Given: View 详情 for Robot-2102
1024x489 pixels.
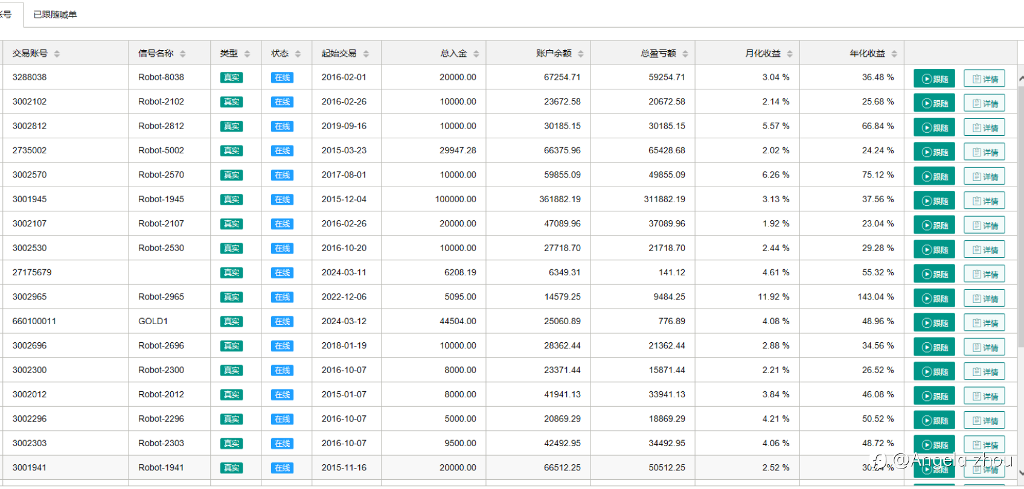Looking at the screenshot, I should (x=984, y=103).
